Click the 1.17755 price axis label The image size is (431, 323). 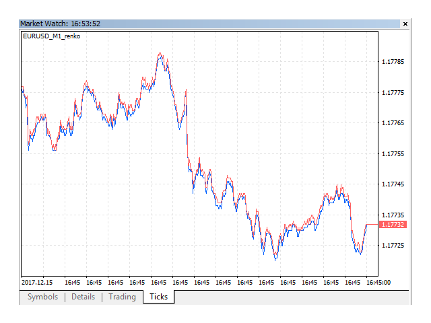coord(393,153)
